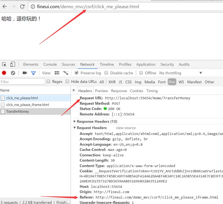Open the Response detail tab
Screen dimensions: 223x204
click(119, 91)
